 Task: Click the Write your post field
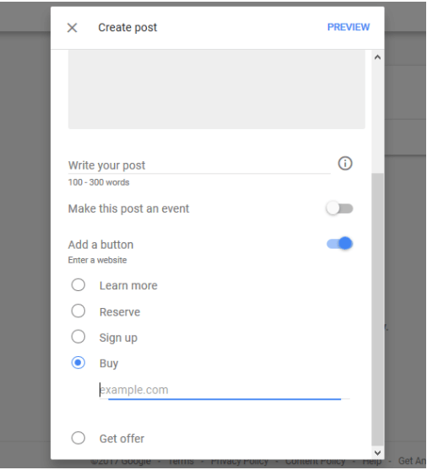[x=199, y=165]
